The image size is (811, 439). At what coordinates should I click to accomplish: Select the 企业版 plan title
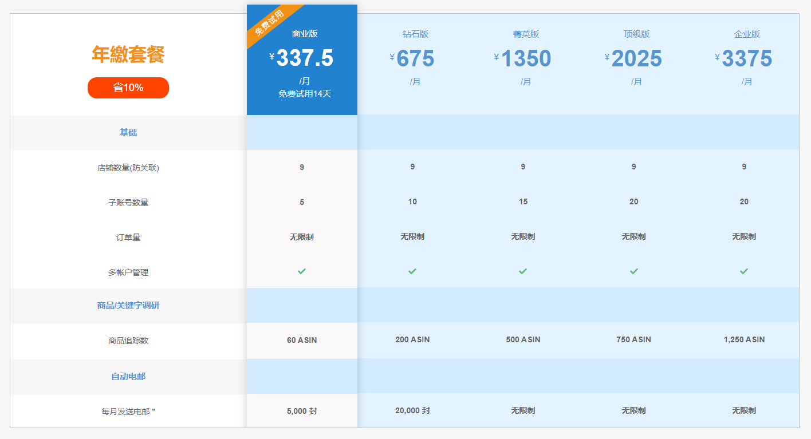click(747, 34)
